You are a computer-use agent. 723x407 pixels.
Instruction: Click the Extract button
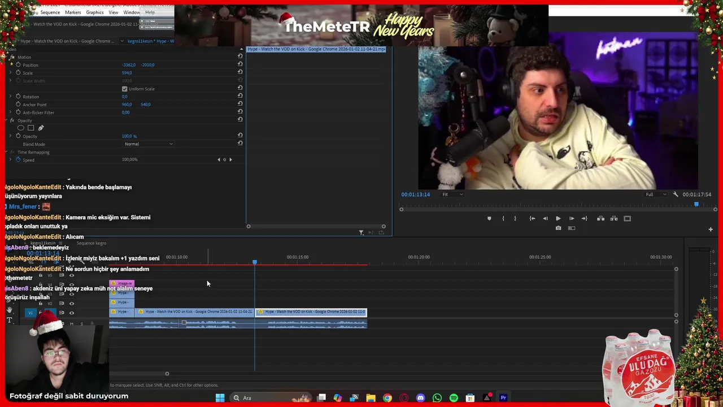(x=614, y=219)
